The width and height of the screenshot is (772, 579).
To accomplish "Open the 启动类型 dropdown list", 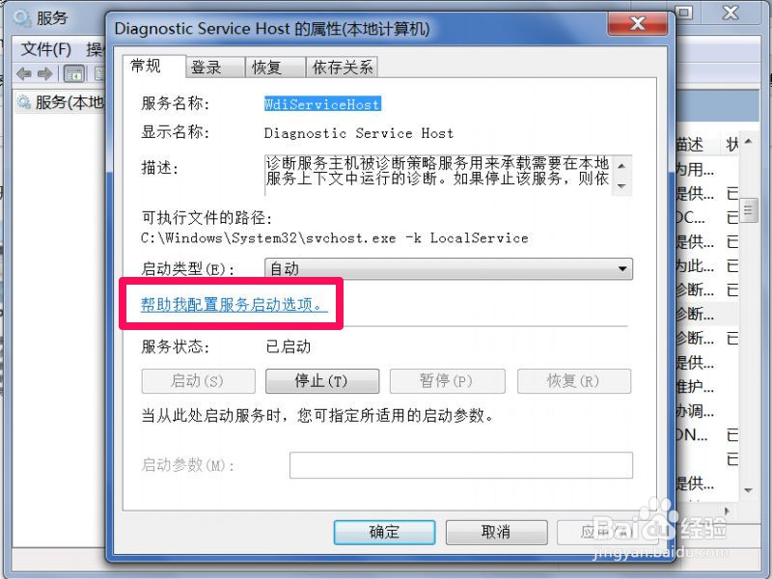I will pyautogui.click(x=449, y=269).
